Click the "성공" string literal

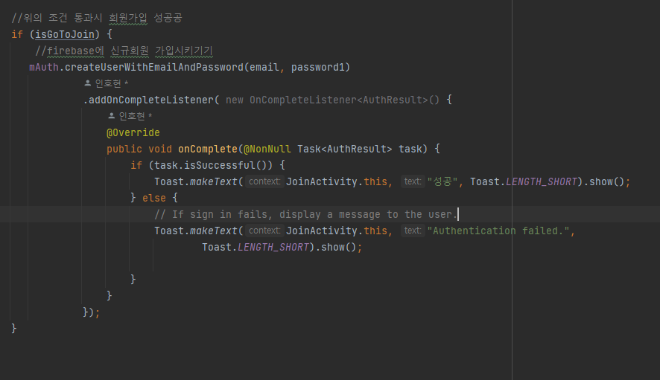point(442,181)
